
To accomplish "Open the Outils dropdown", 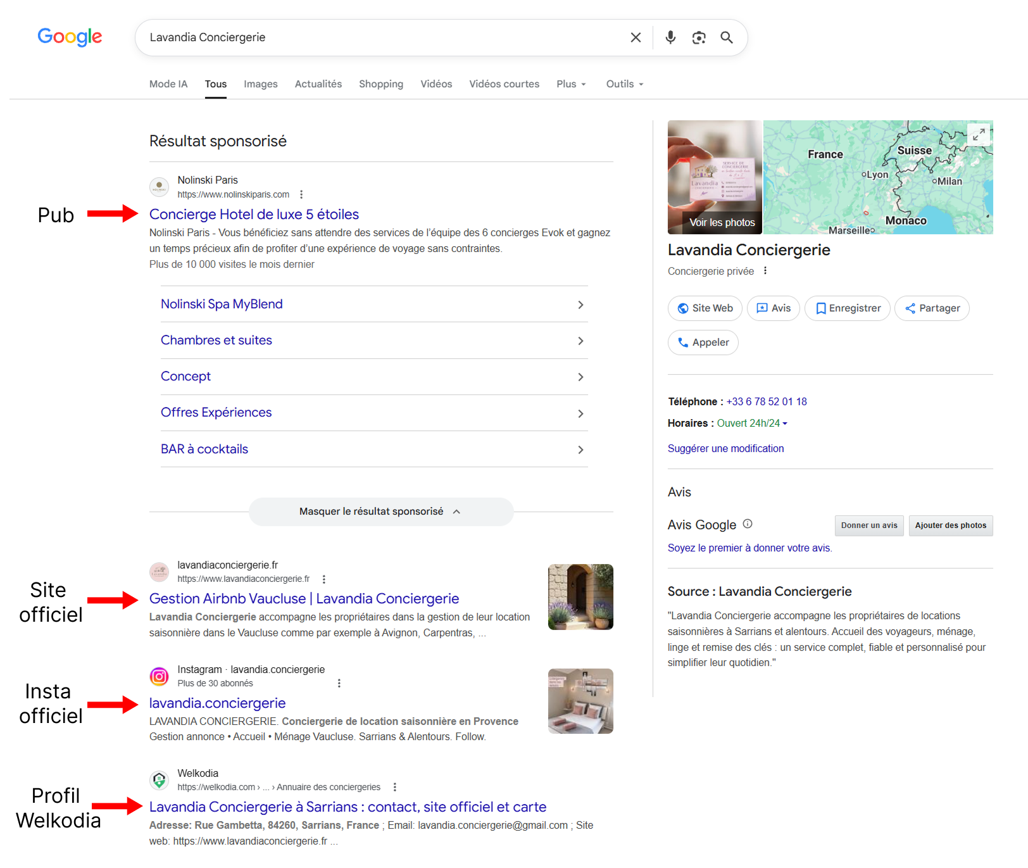I will (x=625, y=84).
